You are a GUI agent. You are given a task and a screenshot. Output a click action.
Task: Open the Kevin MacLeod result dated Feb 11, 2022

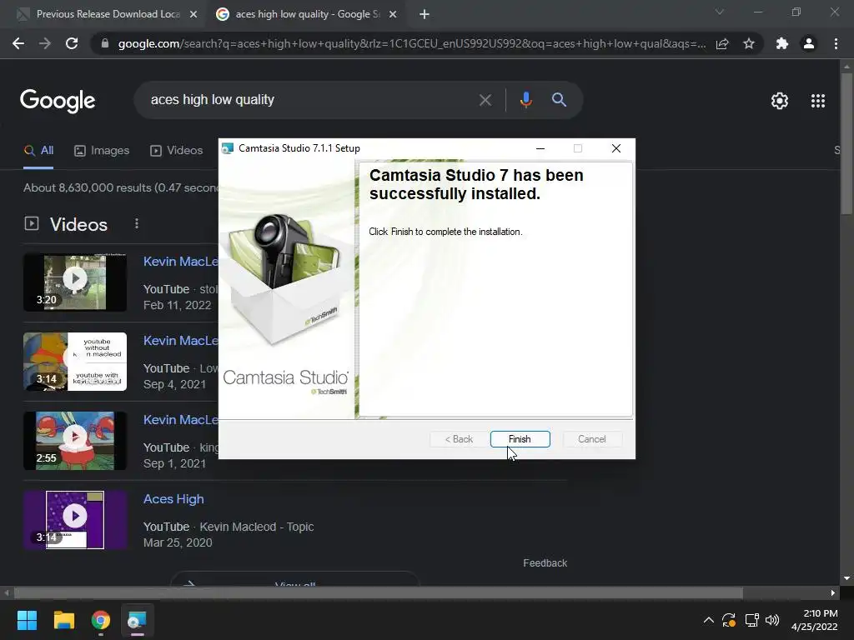click(181, 262)
